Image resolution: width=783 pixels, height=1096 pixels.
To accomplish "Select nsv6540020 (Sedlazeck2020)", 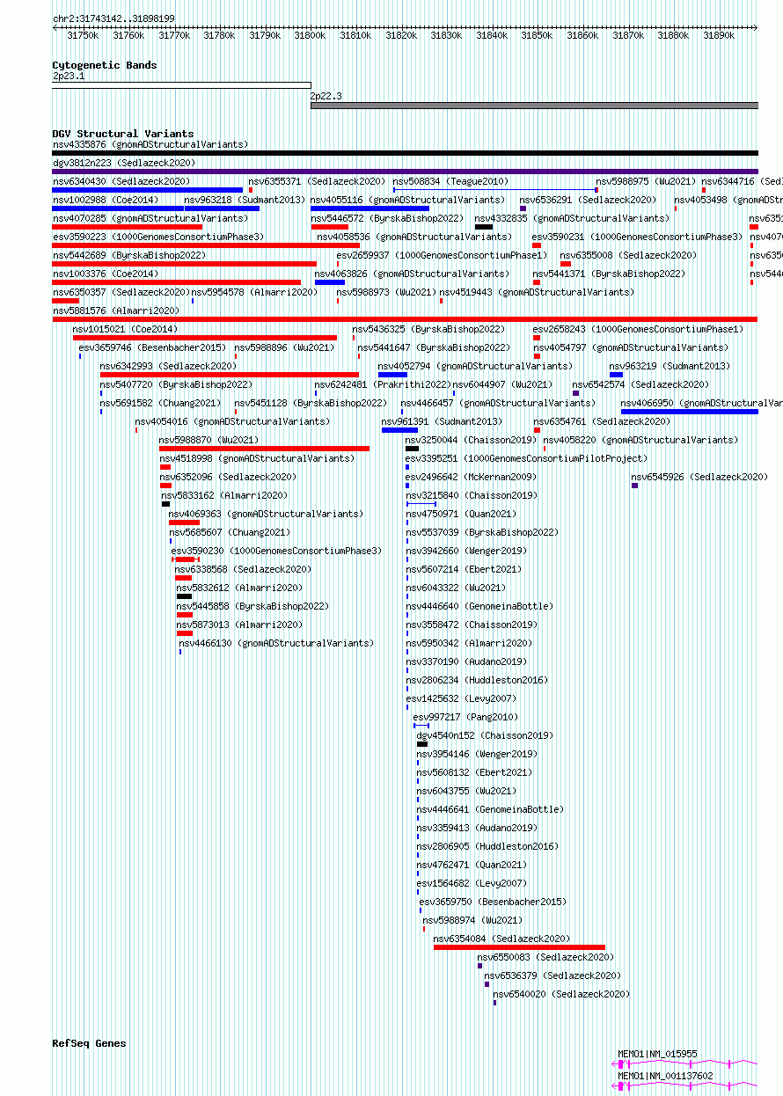I will click(x=561, y=994).
